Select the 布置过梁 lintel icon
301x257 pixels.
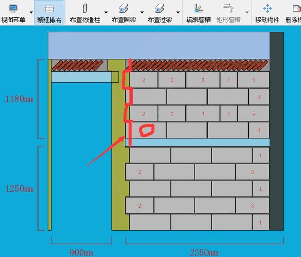point(160,9)
